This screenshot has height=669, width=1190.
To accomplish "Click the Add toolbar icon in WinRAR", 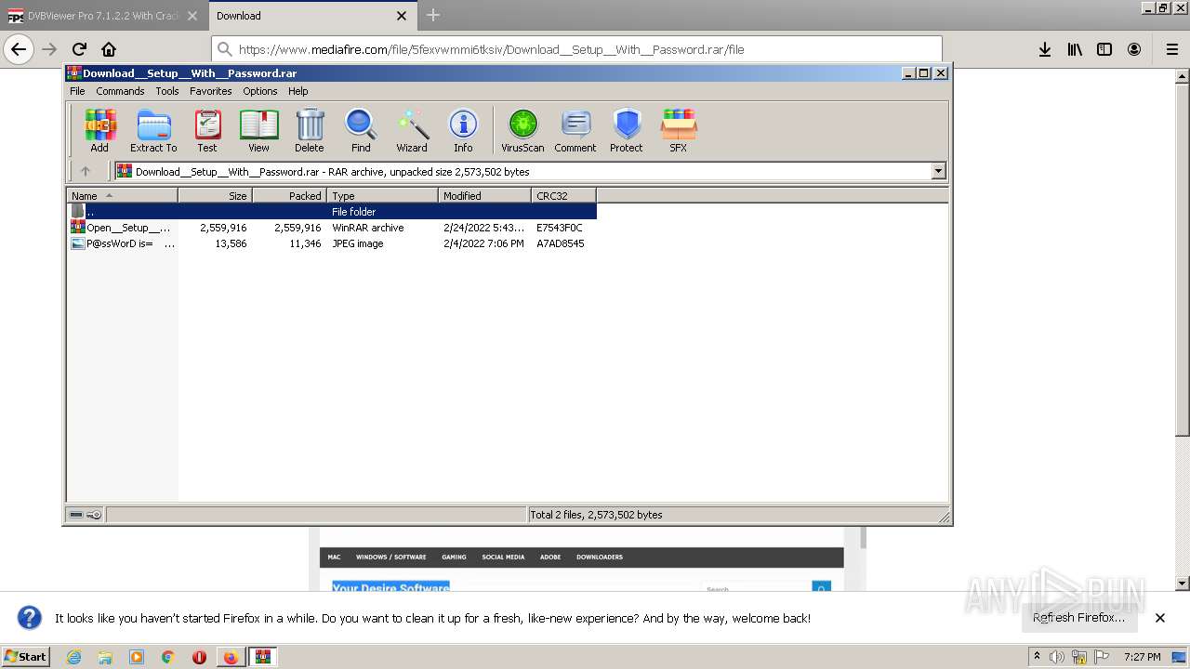I will [99, 130].
